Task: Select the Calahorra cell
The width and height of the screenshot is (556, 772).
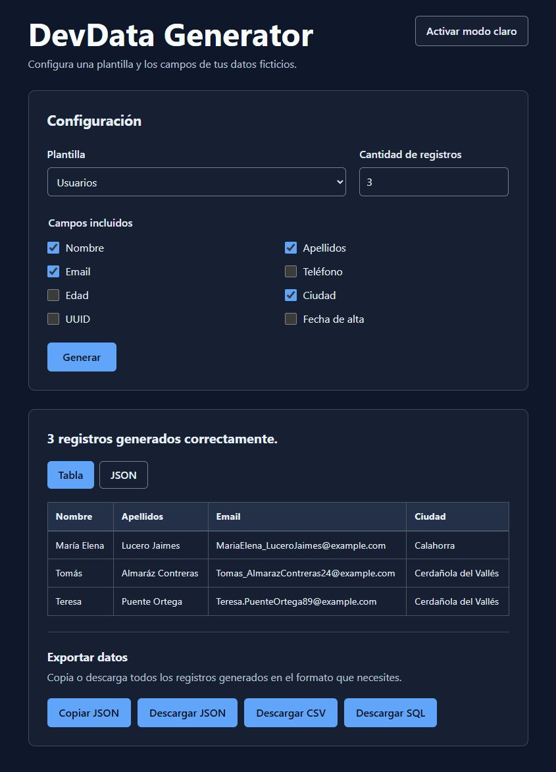Action: tap(458, 545)
